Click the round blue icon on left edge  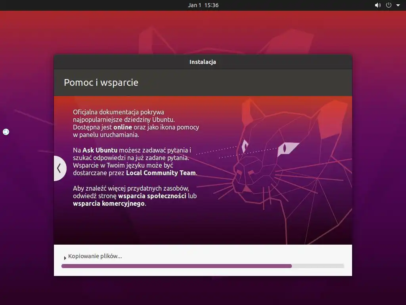pyautogui.click(x=6, y=132)
